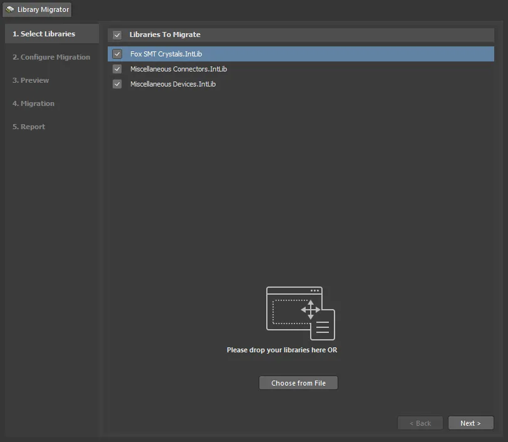Select the Fox SMT Crystals.IntLib row
Screen dimensions: 508x442
tap(301, 54)
